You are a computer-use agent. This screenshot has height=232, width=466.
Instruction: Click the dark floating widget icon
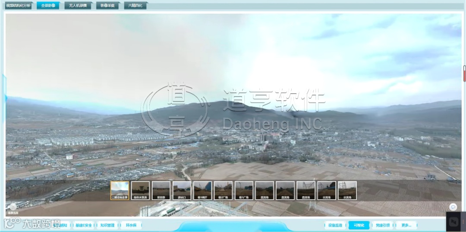(x=454, y=222)
